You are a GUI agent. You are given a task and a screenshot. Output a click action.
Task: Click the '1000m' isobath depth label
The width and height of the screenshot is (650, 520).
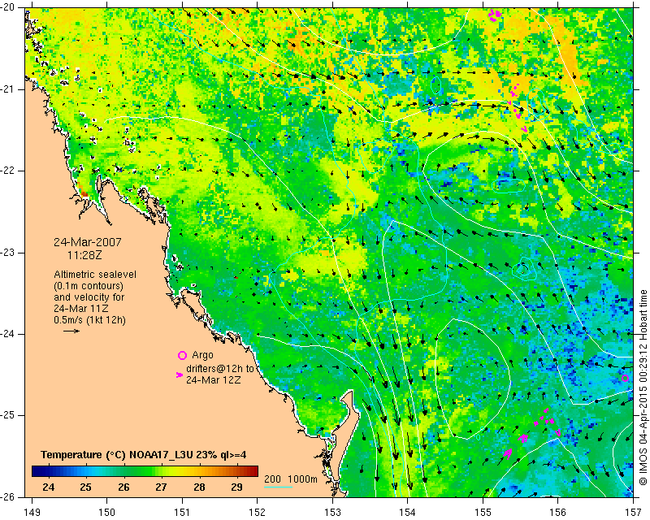(x=302, y=479)
